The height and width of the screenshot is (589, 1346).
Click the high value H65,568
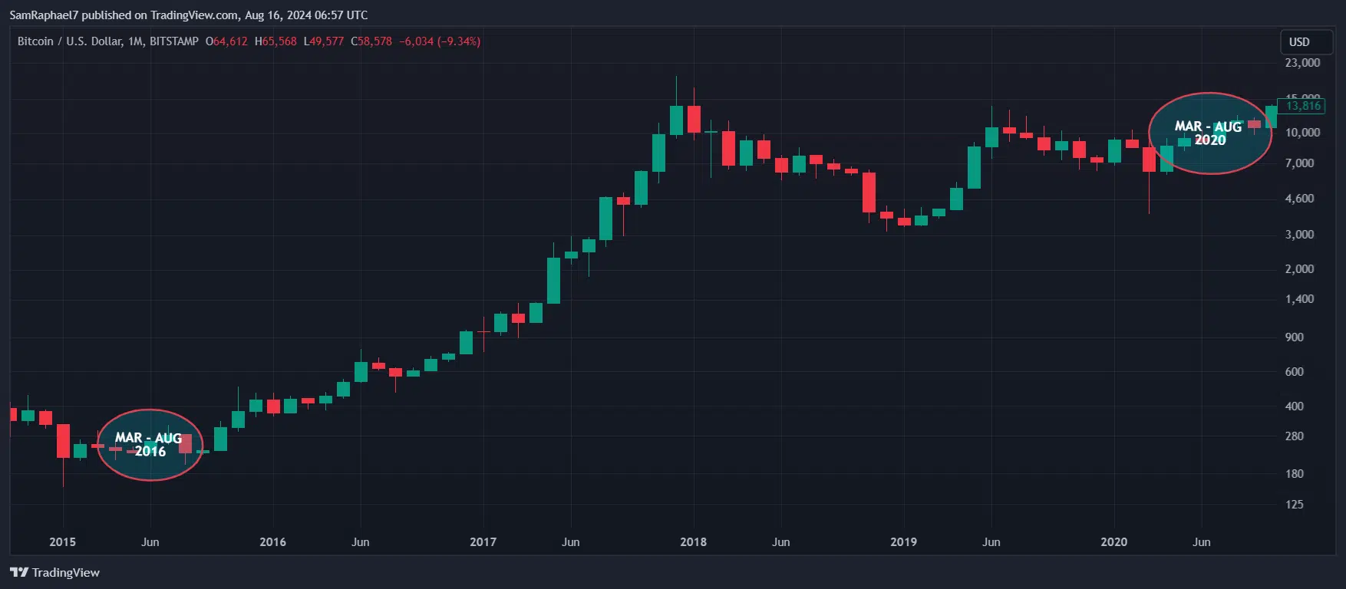[275, 41]
